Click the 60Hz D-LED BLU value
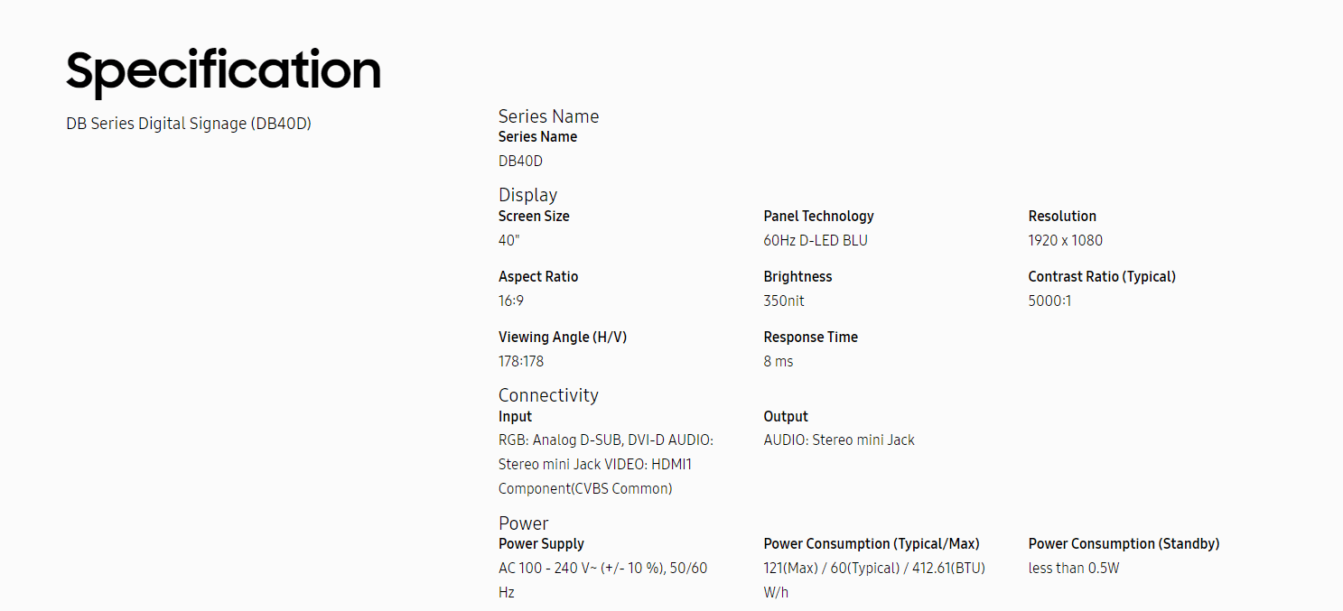 [815, 241]
